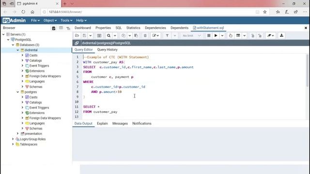Collapse the PostgreSQL server node
Image resolution: width=310 pixels, height=174 pixels.
tap(8, 40)
